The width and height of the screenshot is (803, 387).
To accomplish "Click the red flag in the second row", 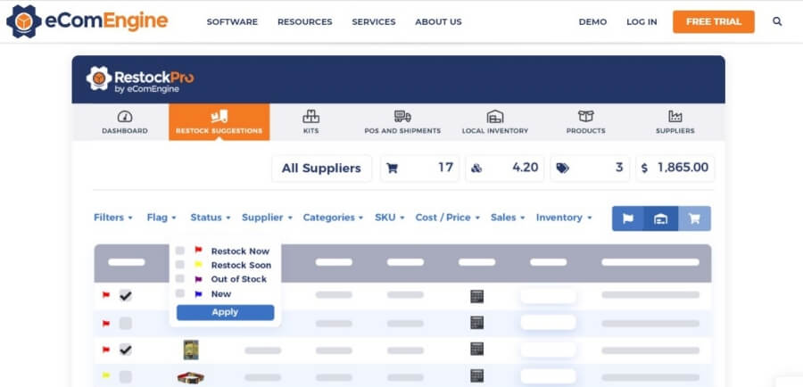I will coord(106,324).
